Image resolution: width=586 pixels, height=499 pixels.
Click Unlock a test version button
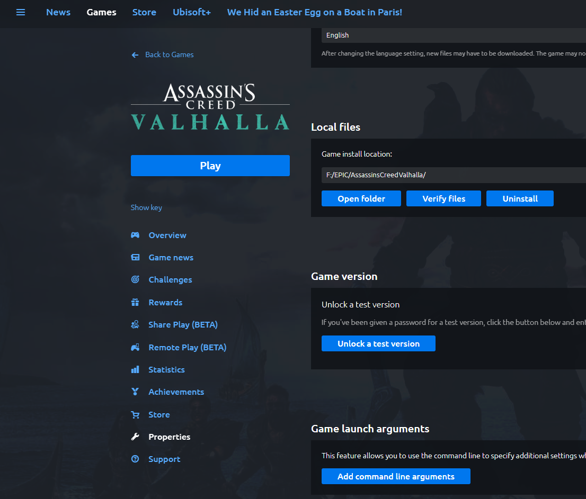tap(378, 343)
